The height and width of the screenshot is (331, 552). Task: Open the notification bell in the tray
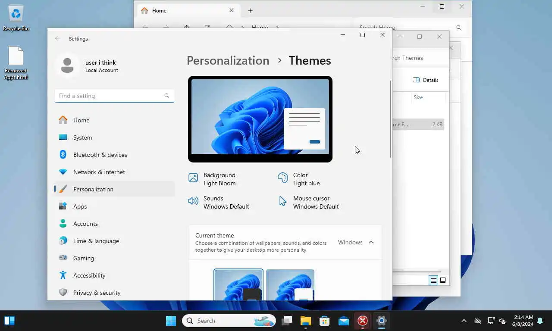click(x=540, y=321)
